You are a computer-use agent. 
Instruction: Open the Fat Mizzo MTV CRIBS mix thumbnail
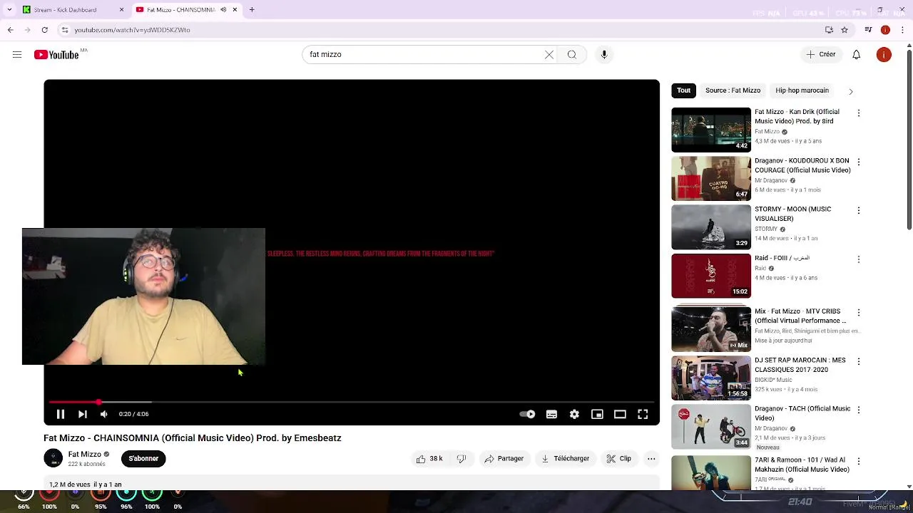click(x=711, y=329)
